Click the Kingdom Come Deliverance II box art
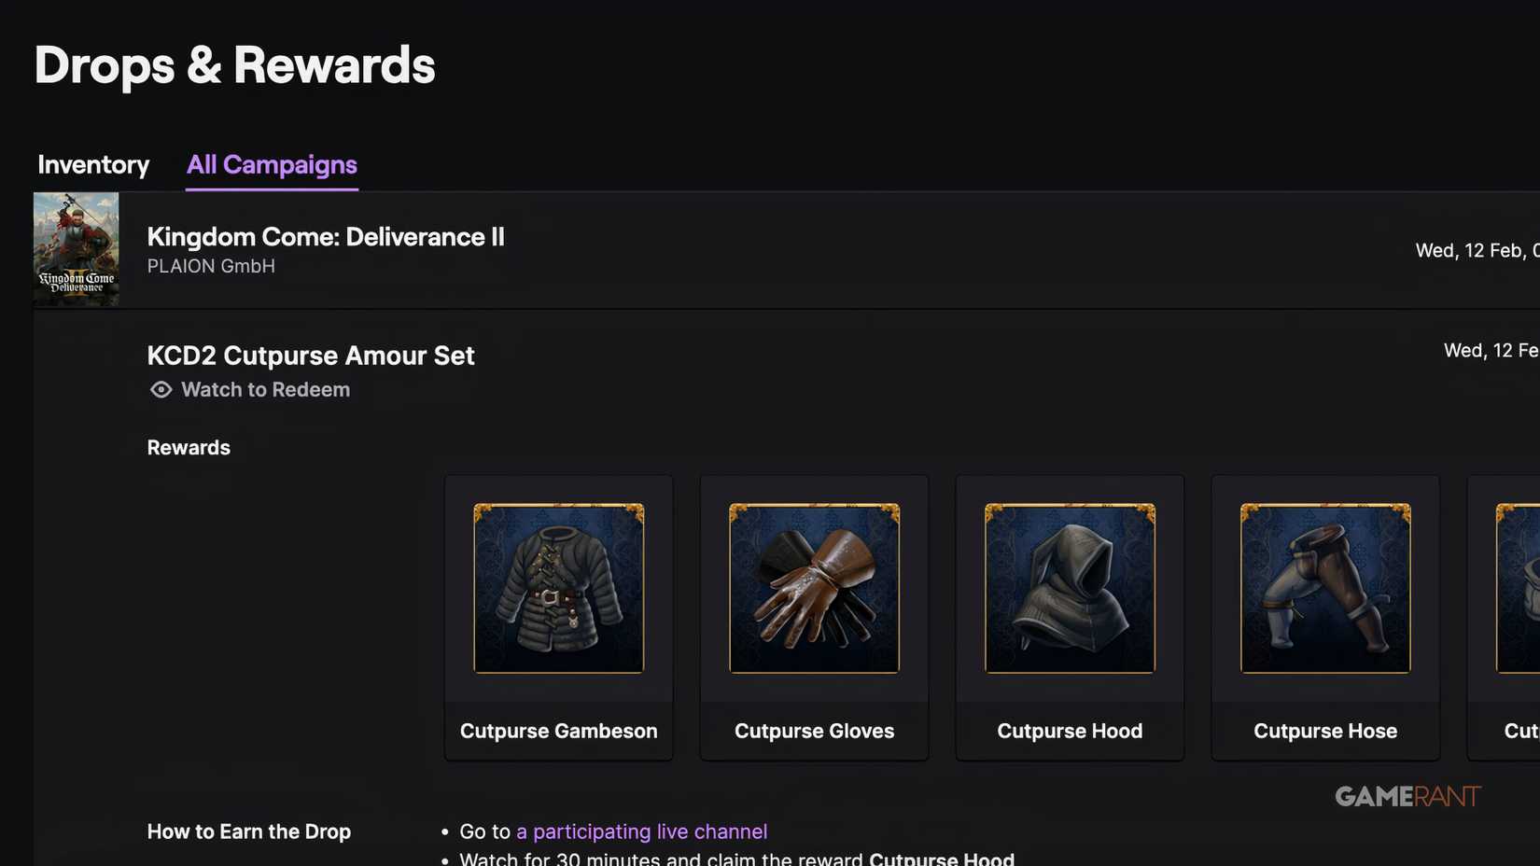The width and height of the screenshot is (1540, 866). (x=76, y=249)
